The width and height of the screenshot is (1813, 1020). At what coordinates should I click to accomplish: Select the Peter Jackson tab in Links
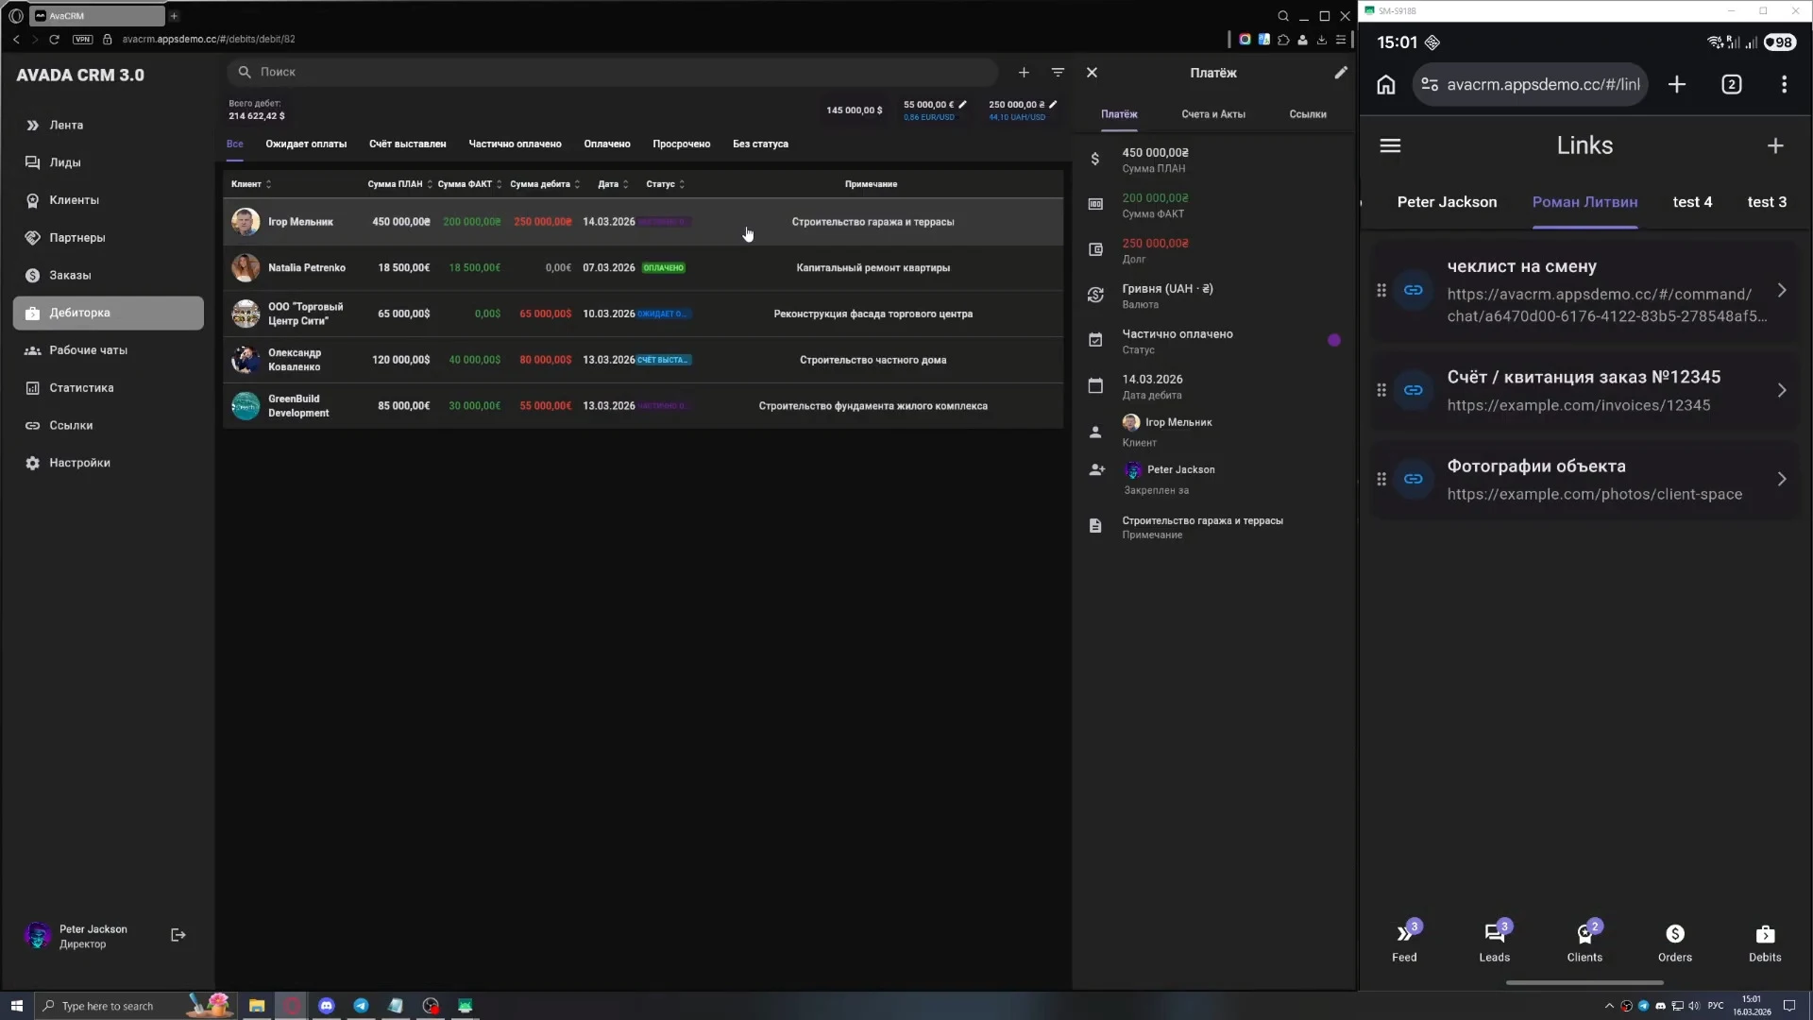click(x=1447, y=202)
